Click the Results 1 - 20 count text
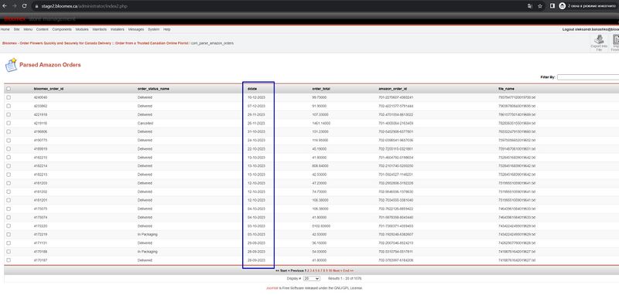The height and width of the screenshot is (295, 619). [x=344, y=279]
